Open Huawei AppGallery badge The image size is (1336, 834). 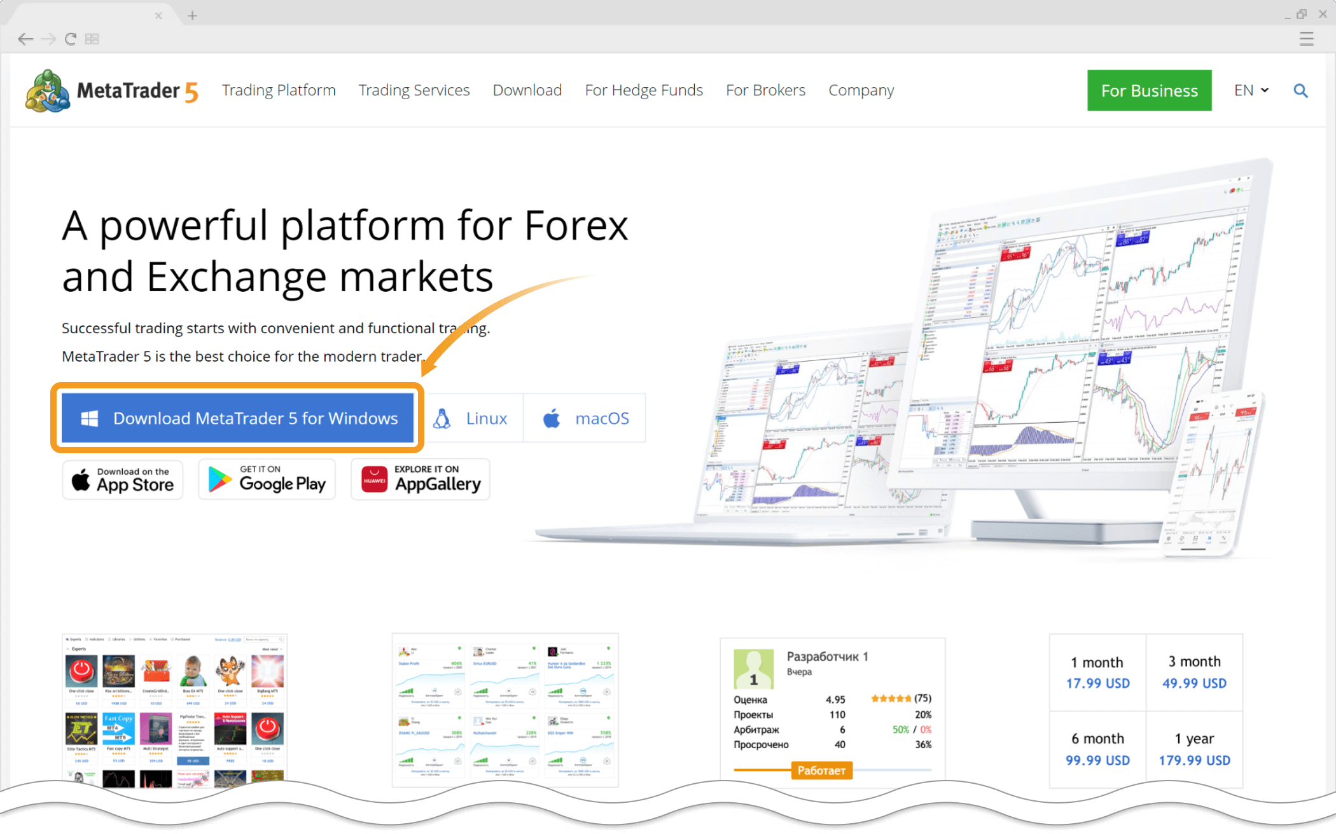coord(420,480)
